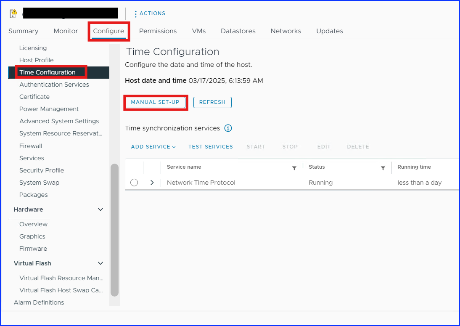Viewport: 460px width, 326px height.
Task: Select the Network Time Protocol radio button
Action: 134,183
